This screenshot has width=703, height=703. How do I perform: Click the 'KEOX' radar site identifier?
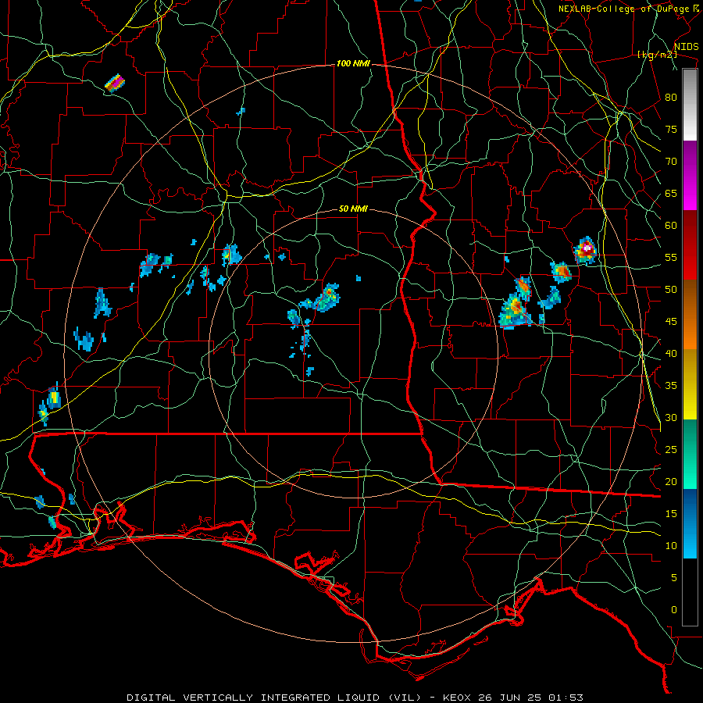tap(457, 698)
